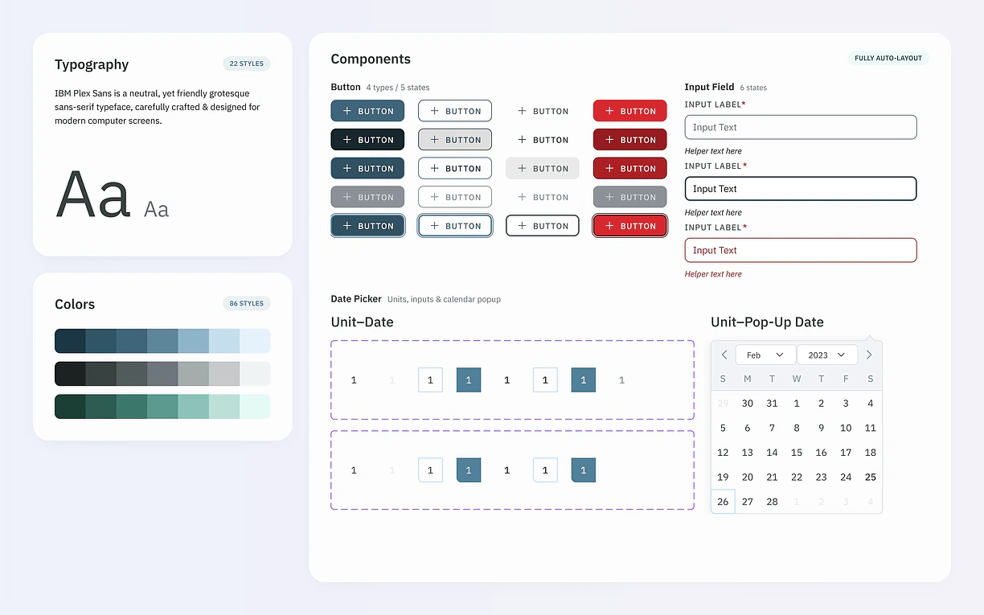Select the lightest off-white swatch in gray row
The image size is (984, 615).
tap(255, 374)
